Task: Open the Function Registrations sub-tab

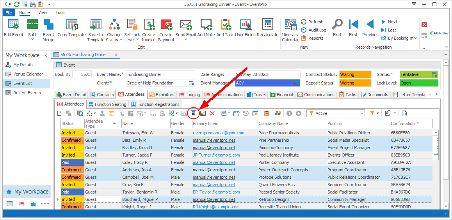Action: click(x=155, y=104)
